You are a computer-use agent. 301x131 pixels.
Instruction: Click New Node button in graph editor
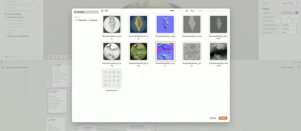pos(286,68)
